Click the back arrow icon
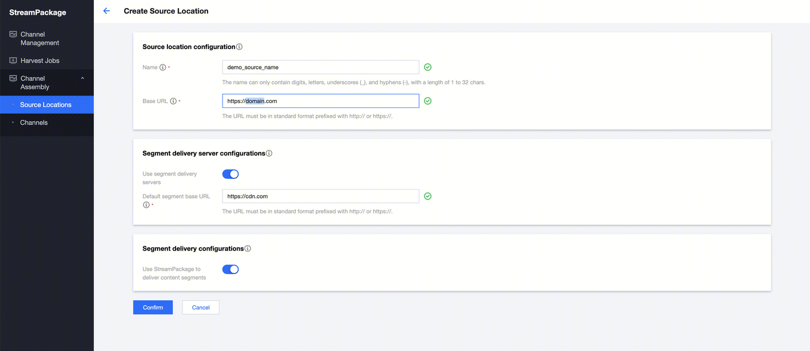The width and height of the screenshot is (810, 351). click(106, 11)
